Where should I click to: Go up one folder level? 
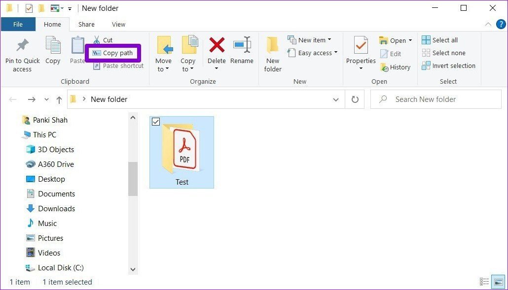(x=59, y=99)
